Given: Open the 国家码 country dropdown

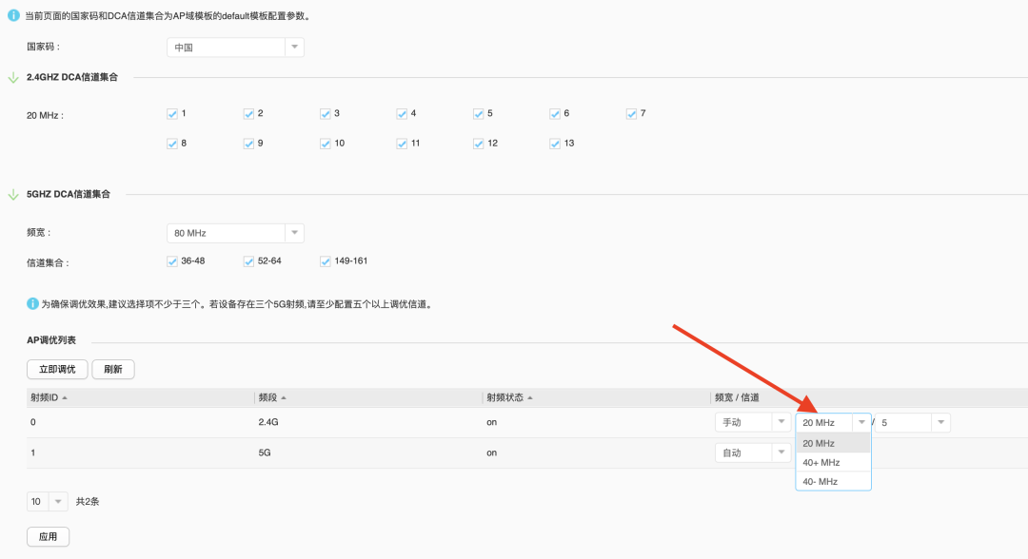Looking at the screenshot, I should (235, 48).
